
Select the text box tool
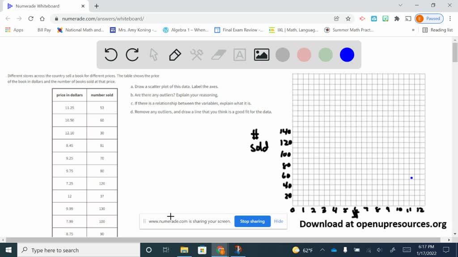[x=240, y=55]
